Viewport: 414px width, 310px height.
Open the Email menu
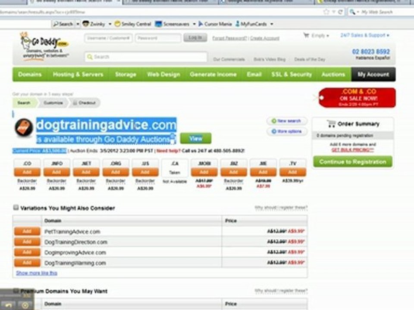(x=254, y=74)
